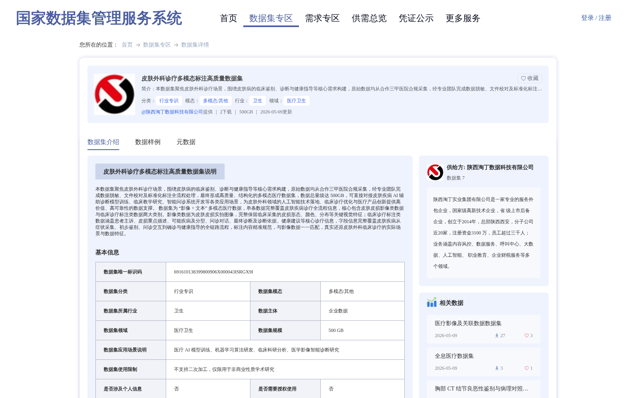Open the supplier logo icon in sidebar
The width and height of the screenshot is (636, 398).
(435, 172)
